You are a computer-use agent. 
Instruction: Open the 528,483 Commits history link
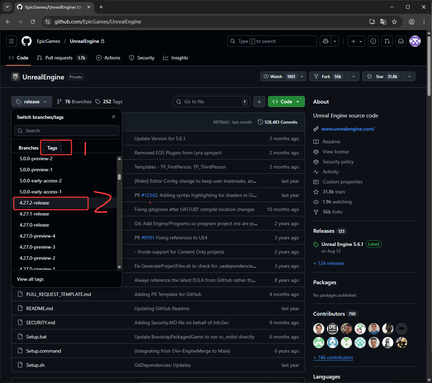[277, 122]
